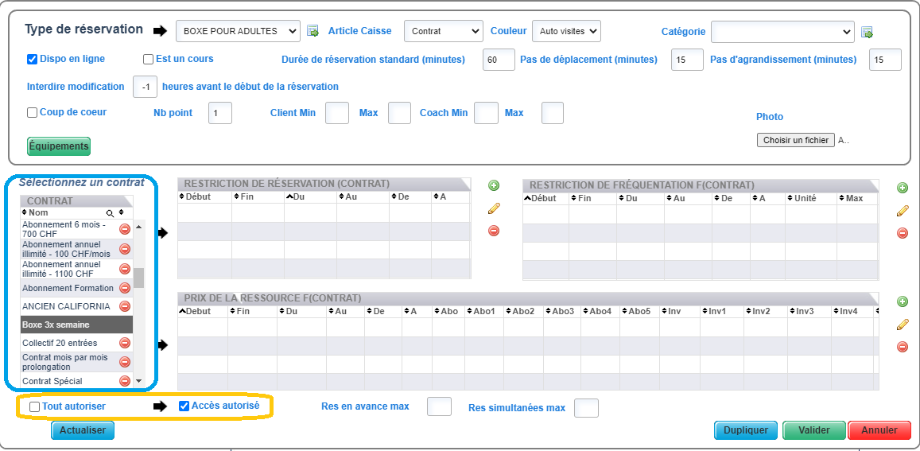Click the contract list scrollbar thumb
The height and width of the screenshot is (451, 920).
[x=138, y=277]
